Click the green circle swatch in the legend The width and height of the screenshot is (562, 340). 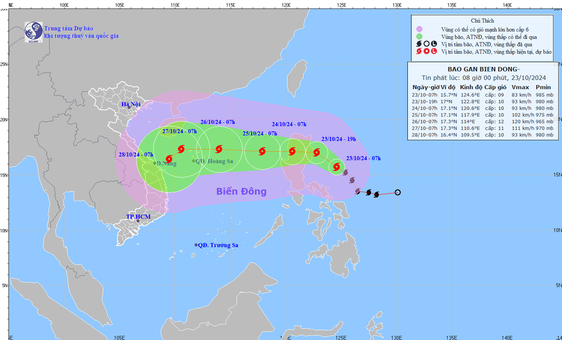(x=420, y=37)
